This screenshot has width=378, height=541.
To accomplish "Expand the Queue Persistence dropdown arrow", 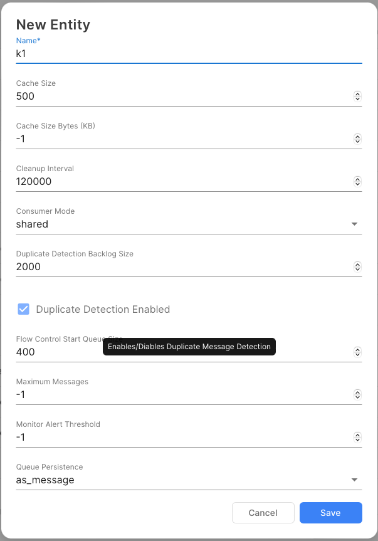I will pyautogui.click(x=354, y=480).
